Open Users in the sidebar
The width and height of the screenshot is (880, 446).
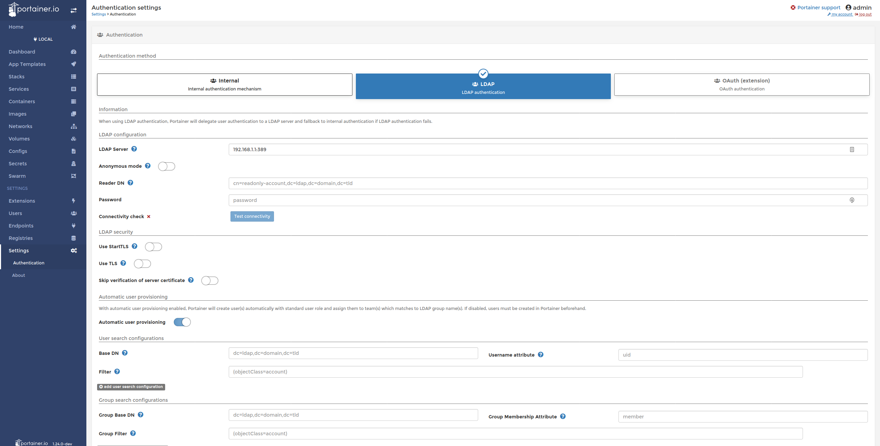click(43, 213)
